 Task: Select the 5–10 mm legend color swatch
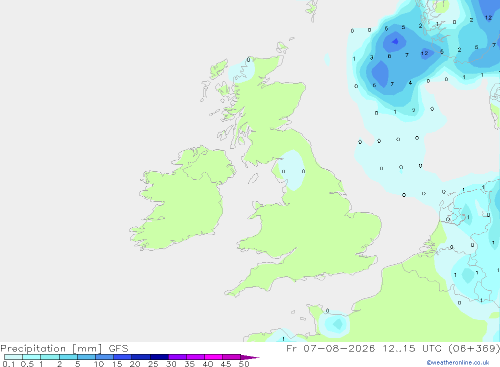[86, 357]
